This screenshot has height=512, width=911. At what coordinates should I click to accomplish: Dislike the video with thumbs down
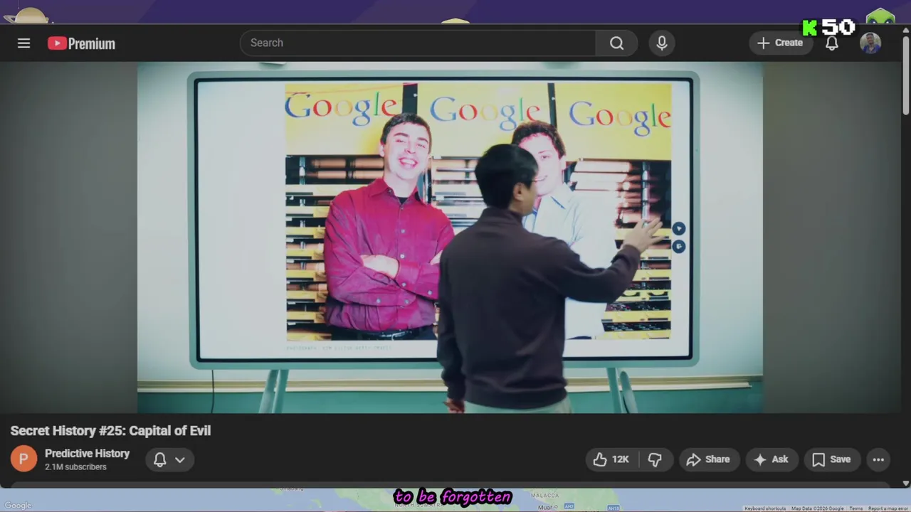click(655, 459)
